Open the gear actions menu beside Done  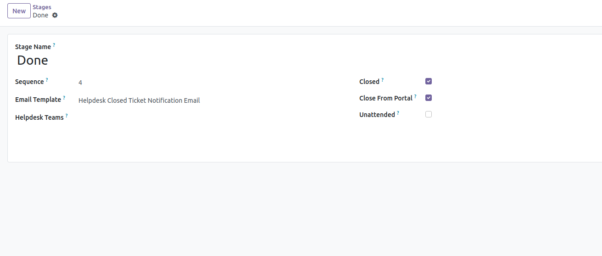coord(55,15)
